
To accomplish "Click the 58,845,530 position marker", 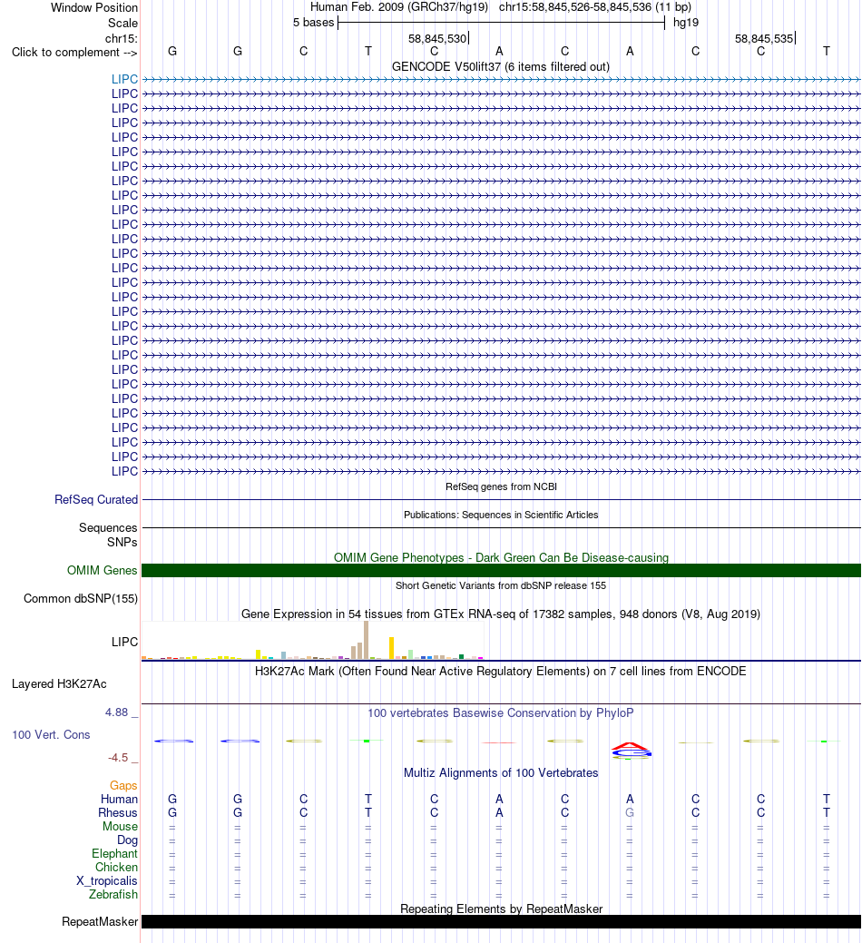I will (x=437, y=38).
